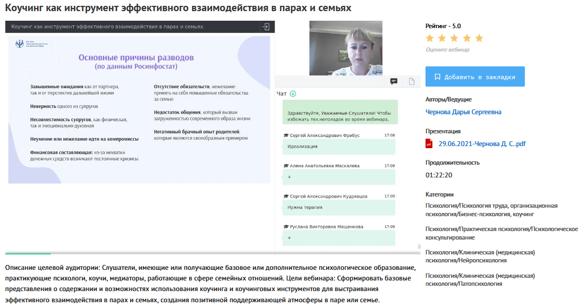This screenshot has height=307, width=587.
Task: Open the business psychology and coaching category
Action: [491, 210]
